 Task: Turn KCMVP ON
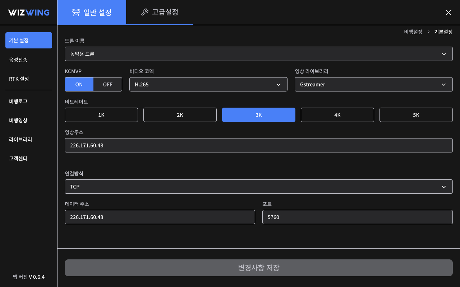pos(79,84)
